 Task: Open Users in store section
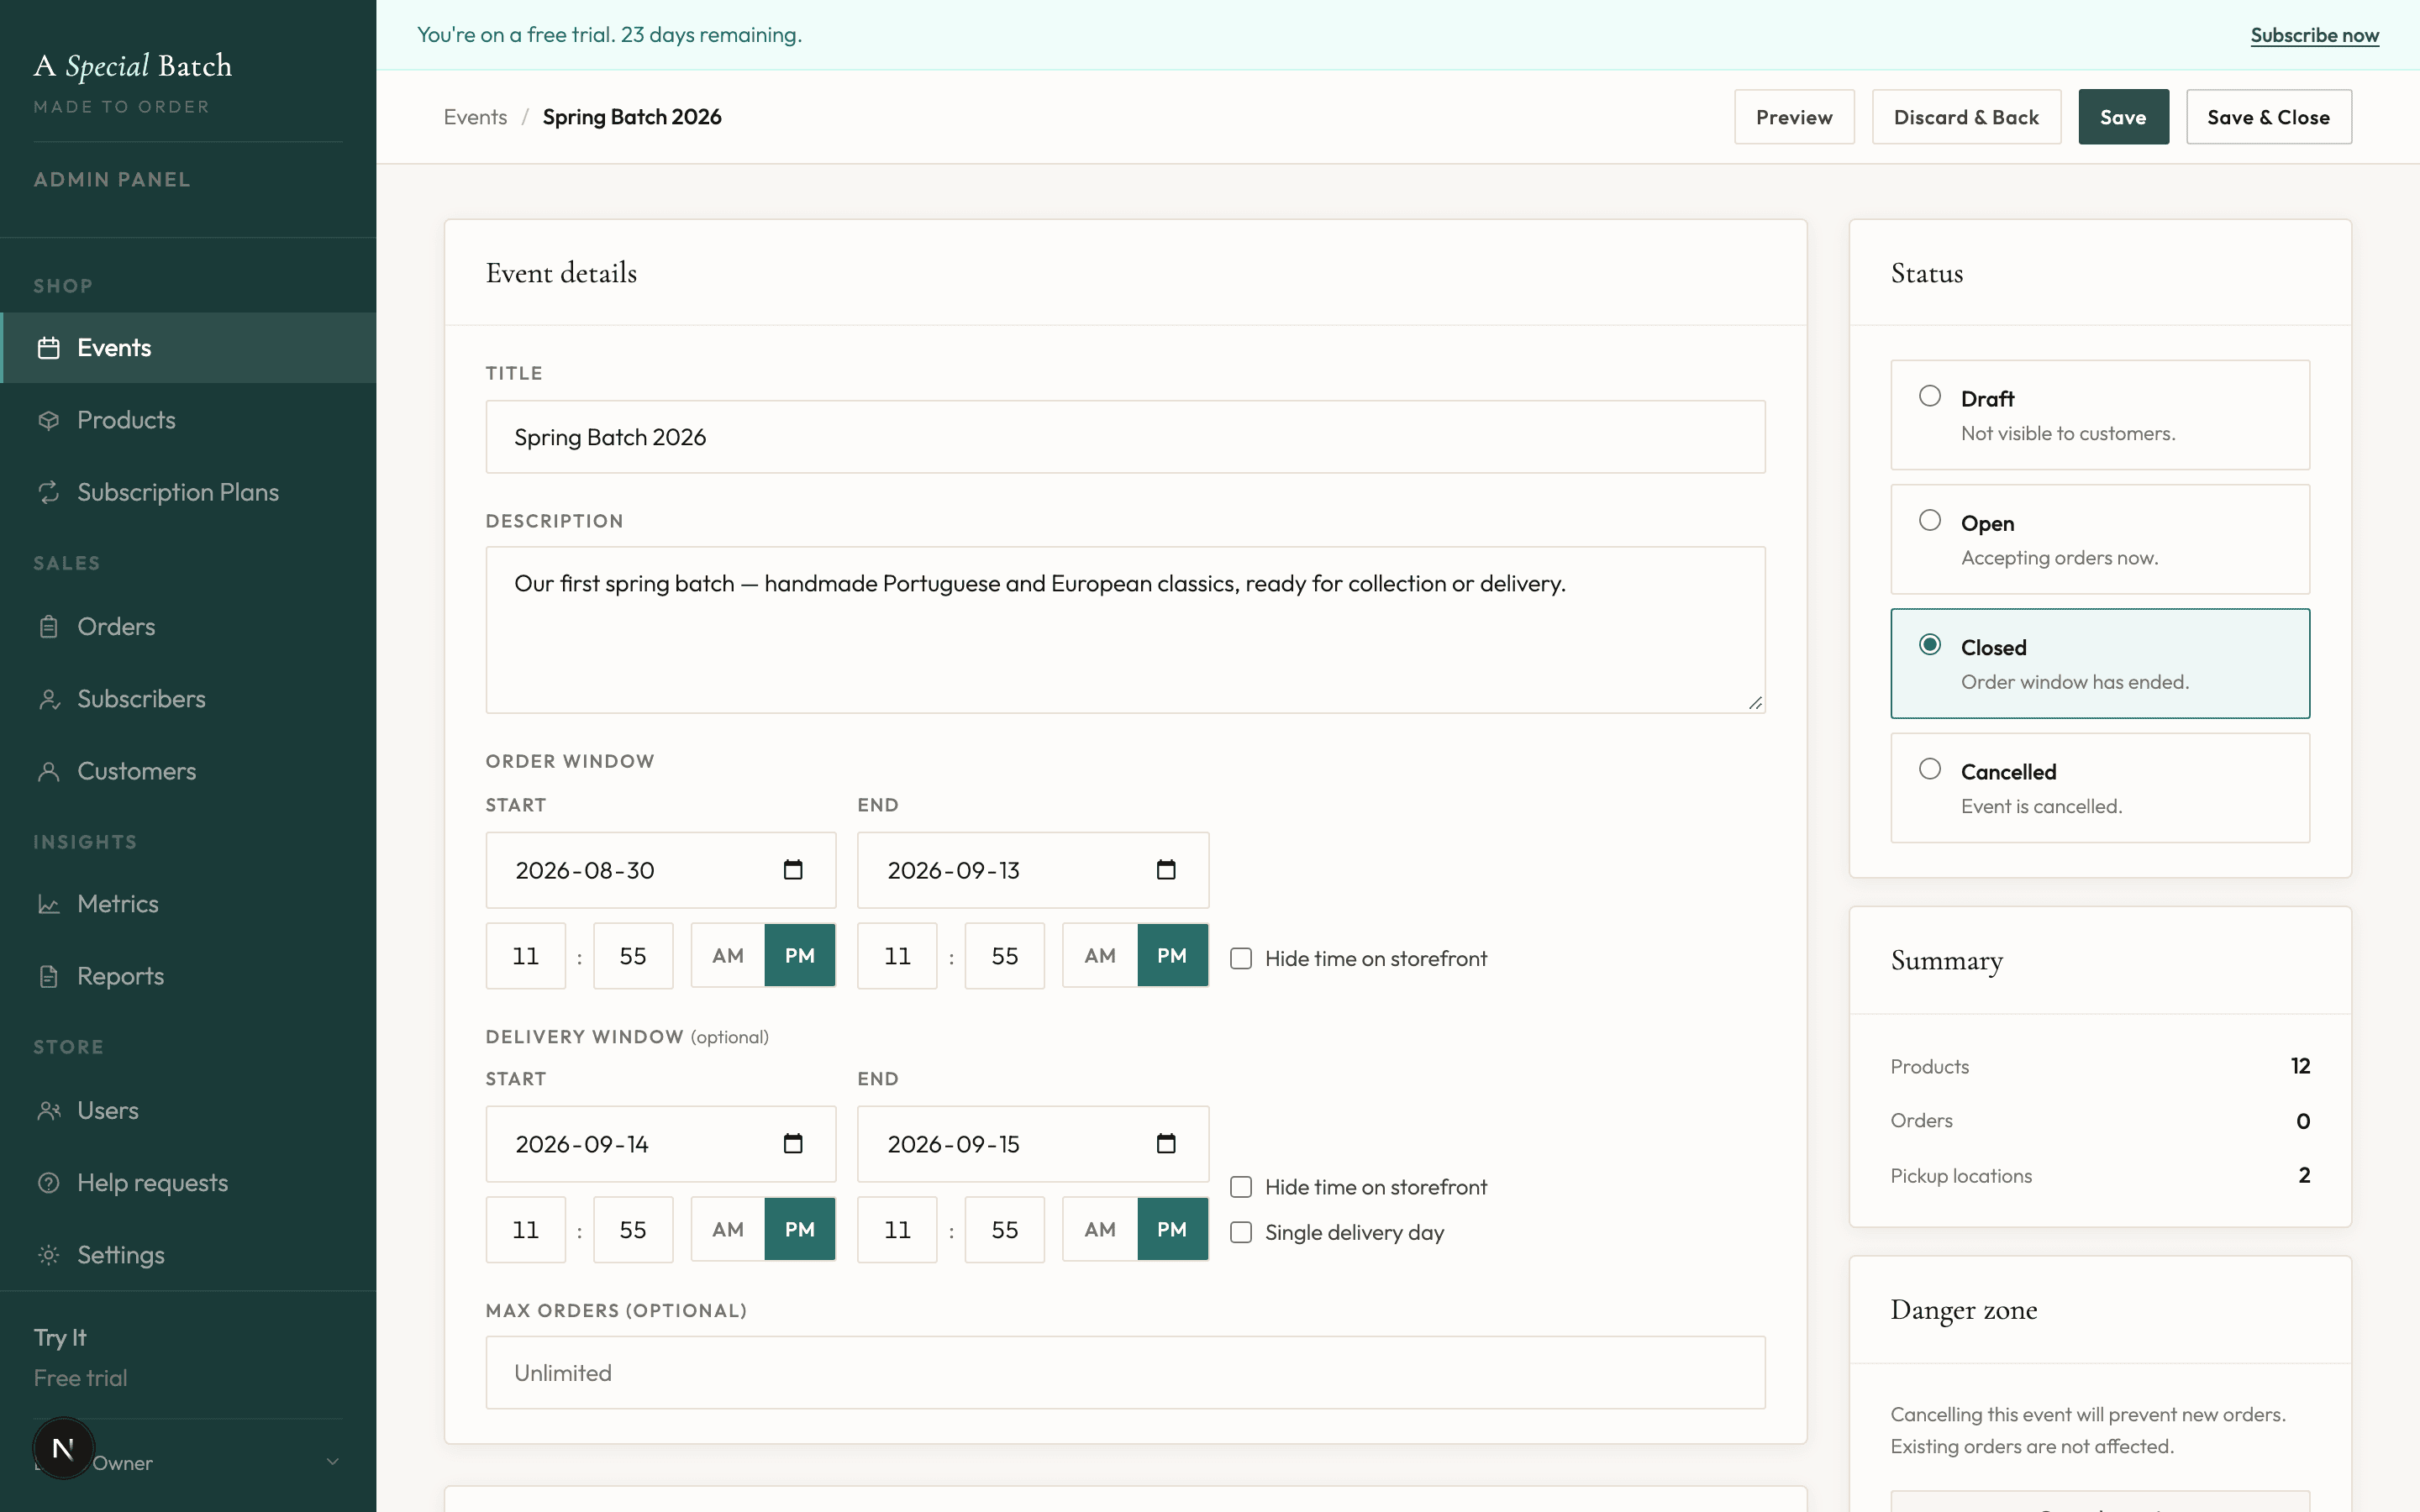[188, 1110]
